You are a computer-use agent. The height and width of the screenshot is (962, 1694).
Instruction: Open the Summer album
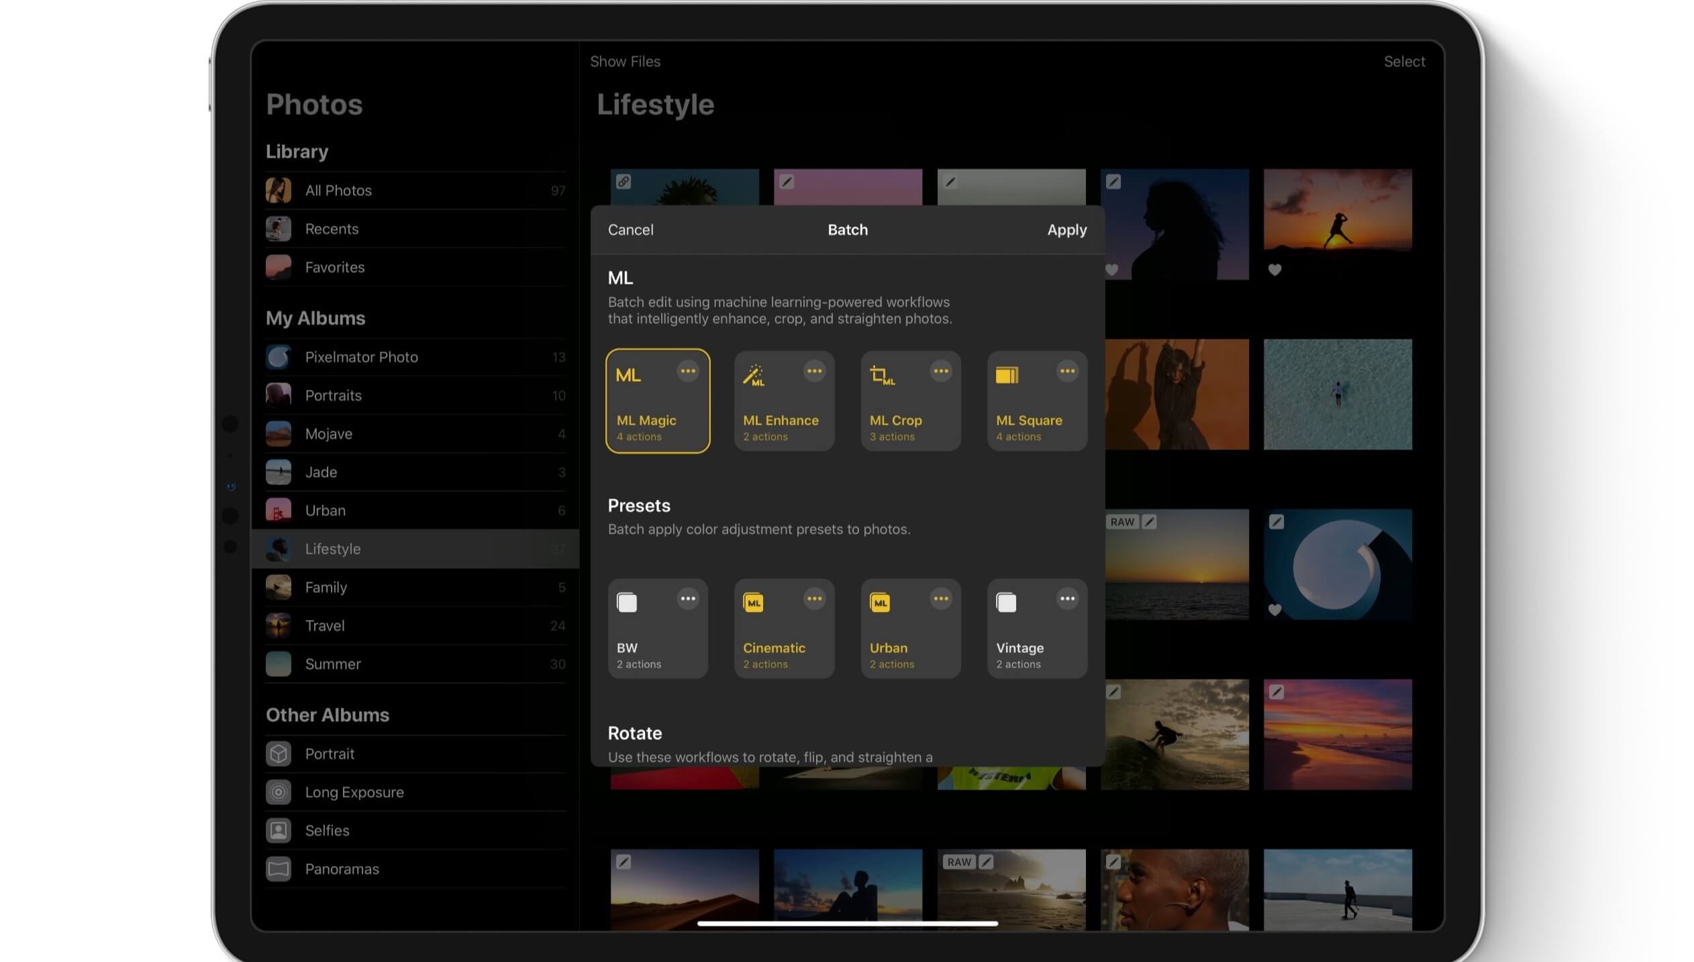415,664
